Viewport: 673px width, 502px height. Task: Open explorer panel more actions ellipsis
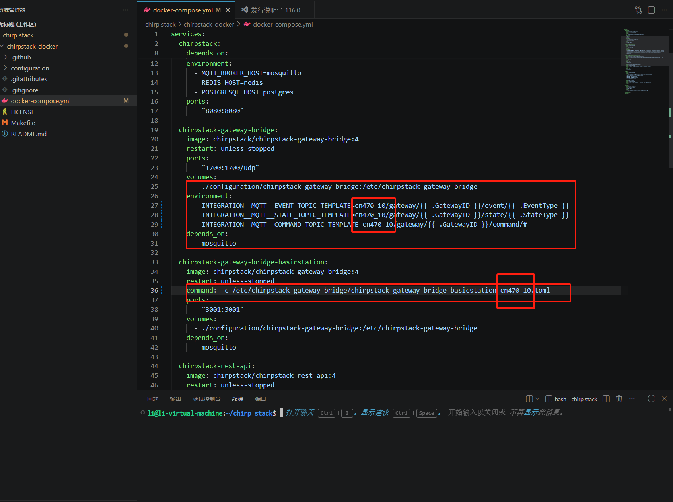126,10
